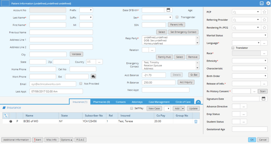Click Parent Info button
Screen dimensions: 272x144
click(177, 25)
